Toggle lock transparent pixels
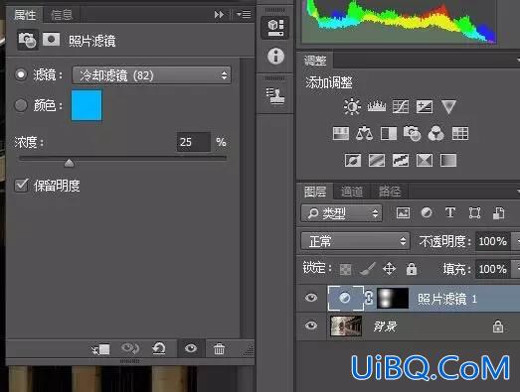Image resolution: width=520 pixels, height=392 pixels. pyautogui.click(x=345, y=269)
